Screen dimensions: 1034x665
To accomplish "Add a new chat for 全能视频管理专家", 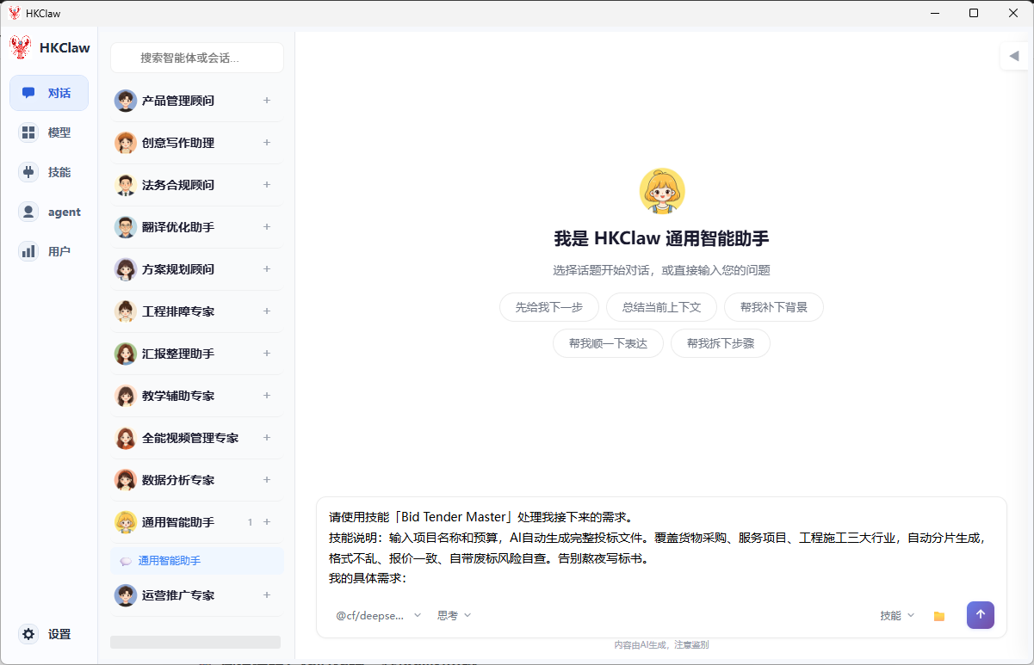I will click(267, 438).
